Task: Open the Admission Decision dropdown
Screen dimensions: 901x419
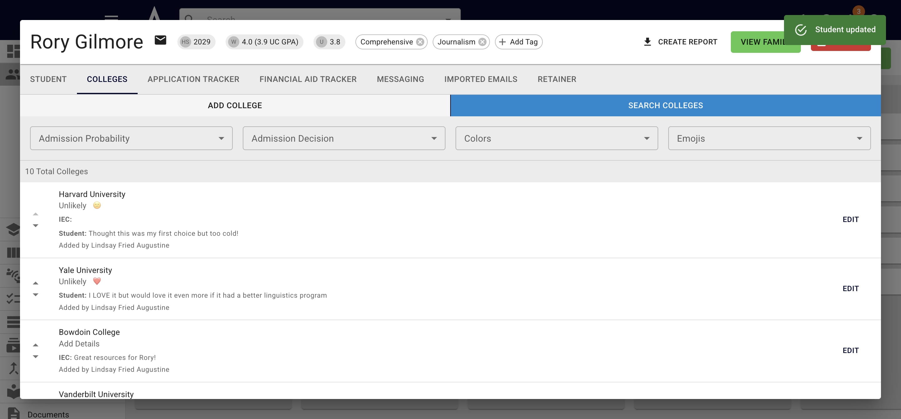Action: click(x=344, y=139)
